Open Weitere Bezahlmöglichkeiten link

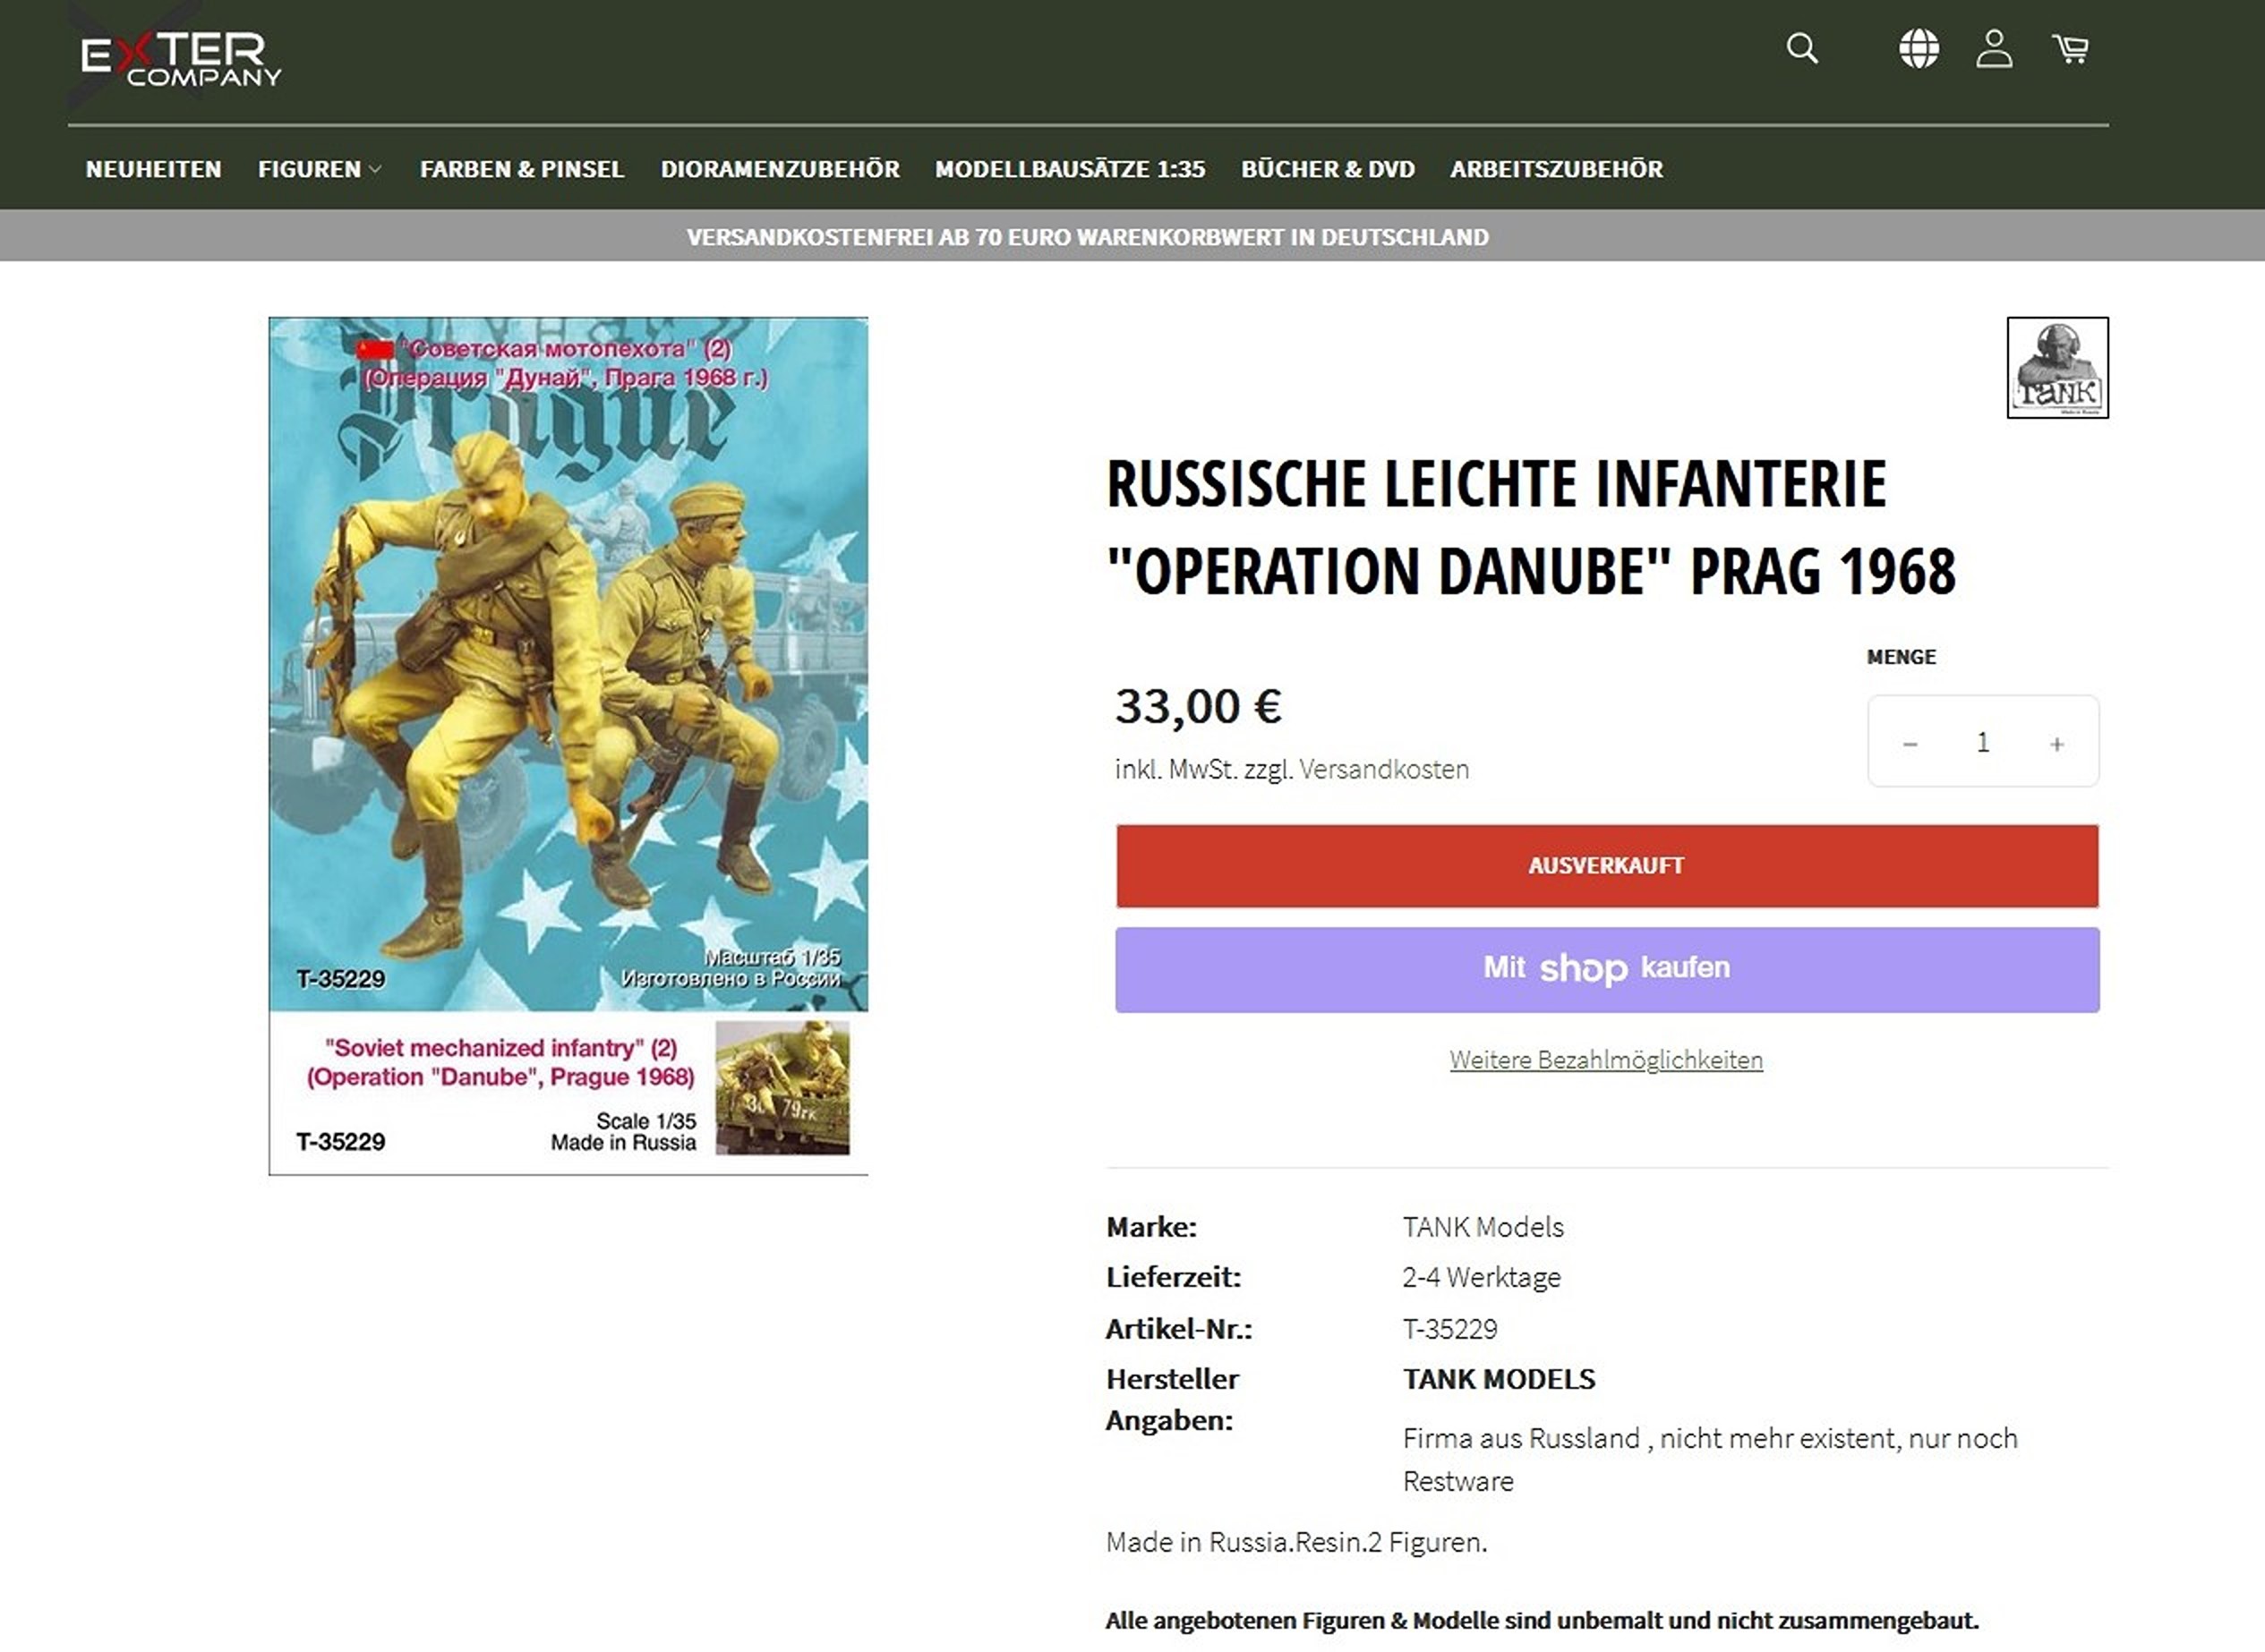1606,1060
